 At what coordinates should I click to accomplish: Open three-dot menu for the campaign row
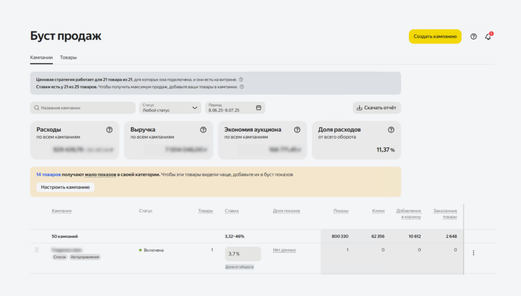474,253
